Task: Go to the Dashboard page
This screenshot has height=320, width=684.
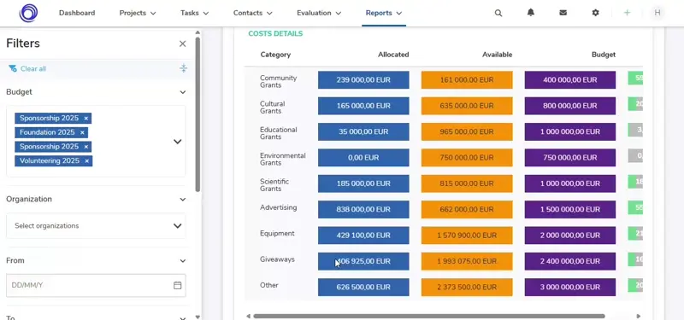Action: pyautogui.click(x=77, y=13)
